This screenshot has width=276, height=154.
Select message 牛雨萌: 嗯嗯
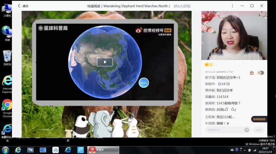click(x=217, y=124)
